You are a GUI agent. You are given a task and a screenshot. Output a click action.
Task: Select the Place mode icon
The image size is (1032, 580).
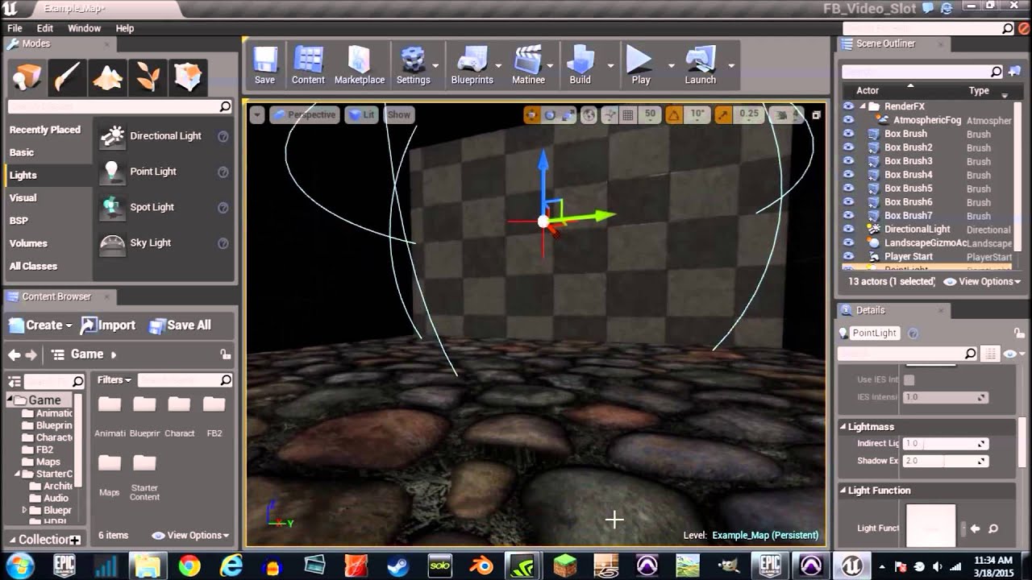(x=27, y=77)
